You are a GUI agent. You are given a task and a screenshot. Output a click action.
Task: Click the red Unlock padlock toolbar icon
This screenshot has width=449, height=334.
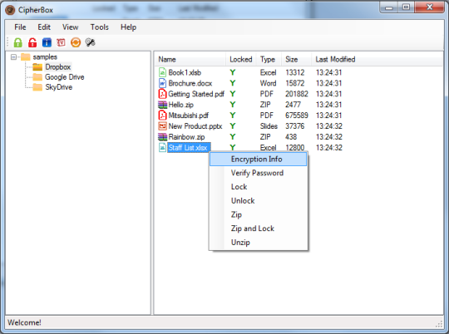(x=32, y=42)
